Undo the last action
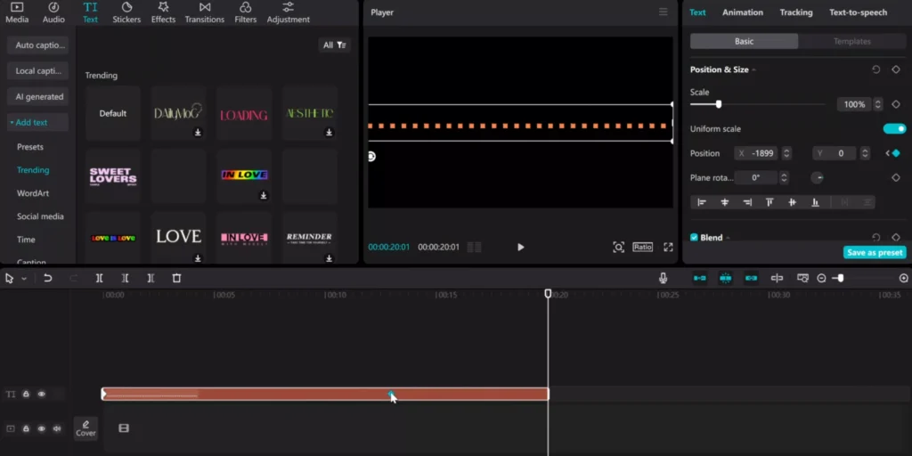Screen dimensions: 912x456 pyautogui.click(x=48, y=278)
